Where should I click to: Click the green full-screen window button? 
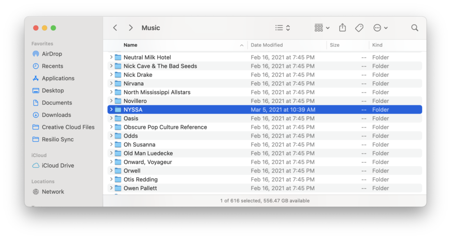pos(53,28)
